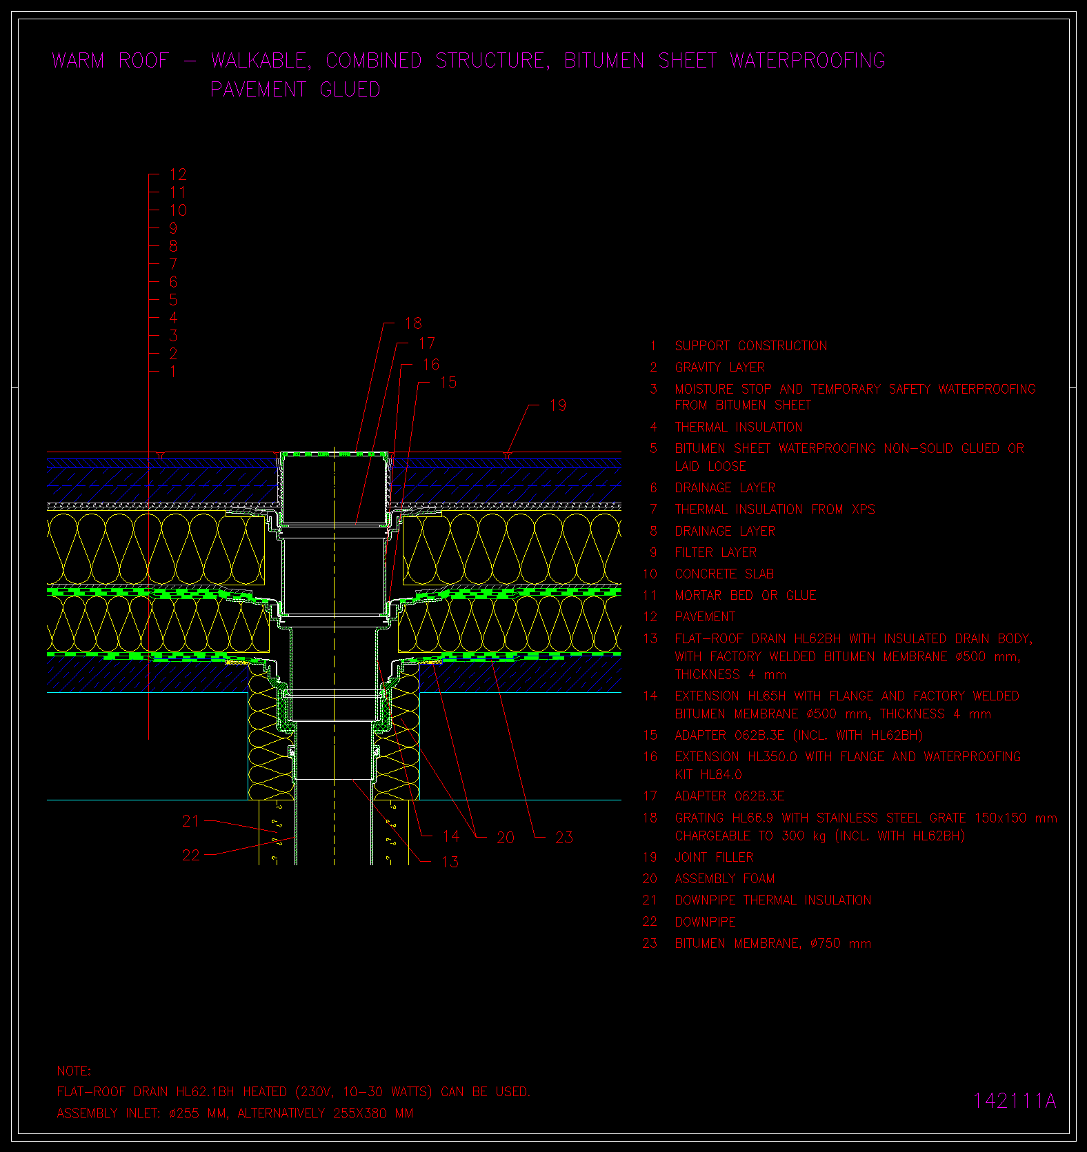Image resolution: width=1087 pixels, height=1152 pixels.
Task: Select legend entry 'THERMAL INSULATION' numbered 4
Action: tap(738, 427)
